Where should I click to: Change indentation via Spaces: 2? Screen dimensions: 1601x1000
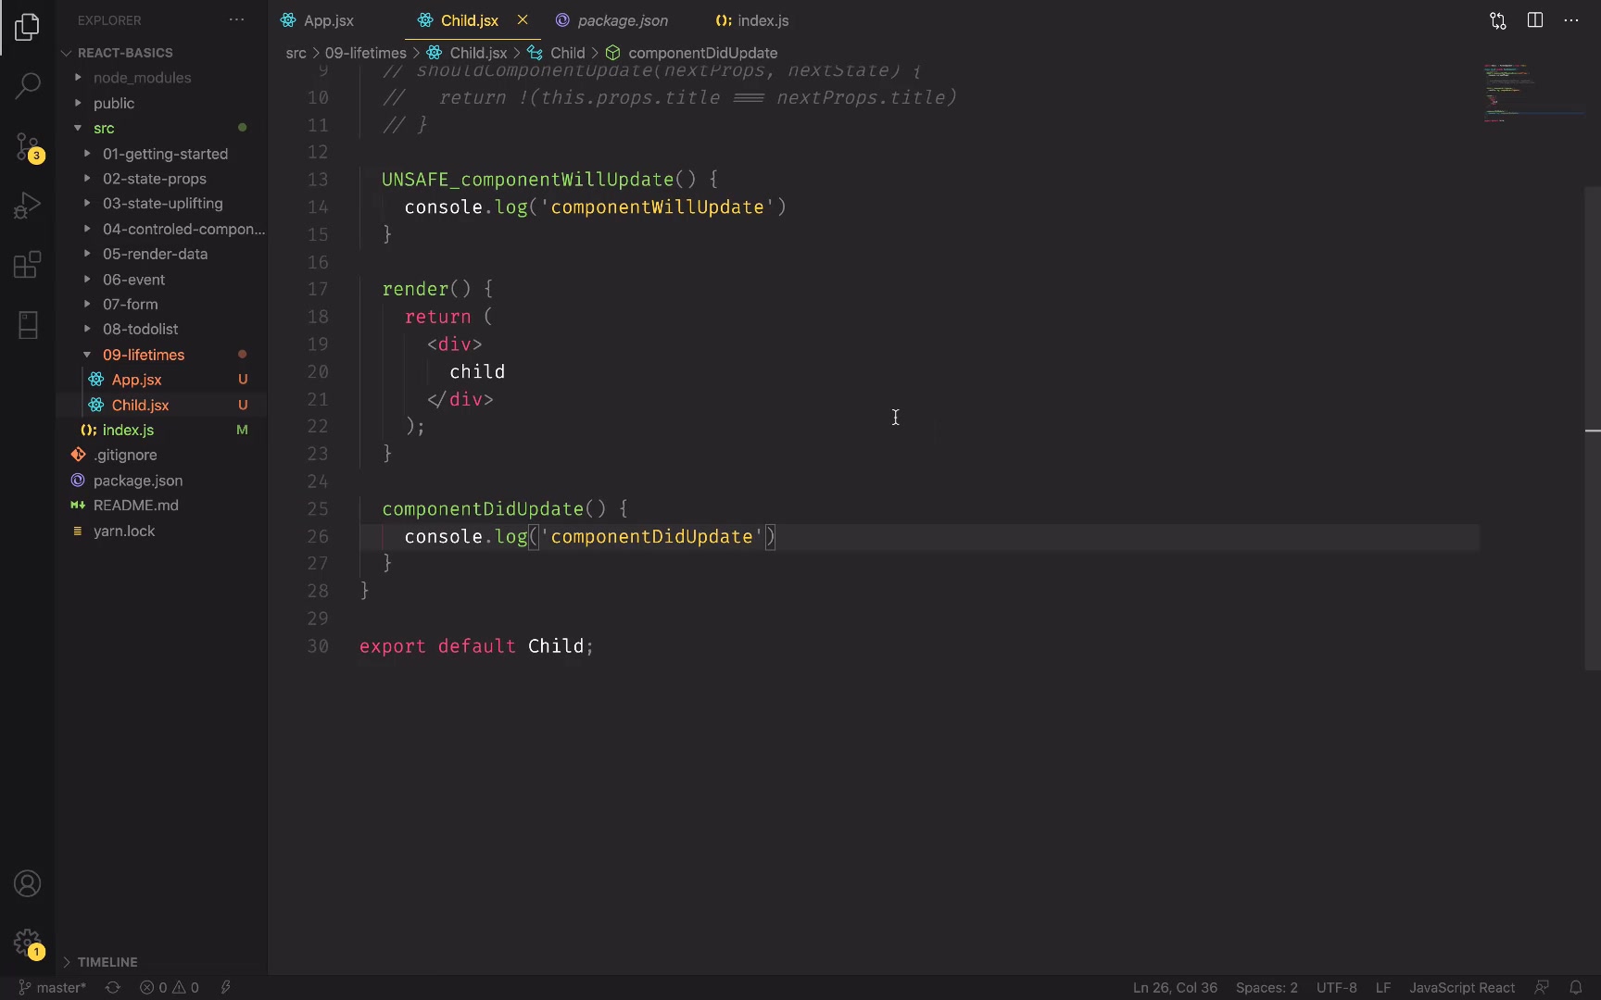tap(1267, 988)
